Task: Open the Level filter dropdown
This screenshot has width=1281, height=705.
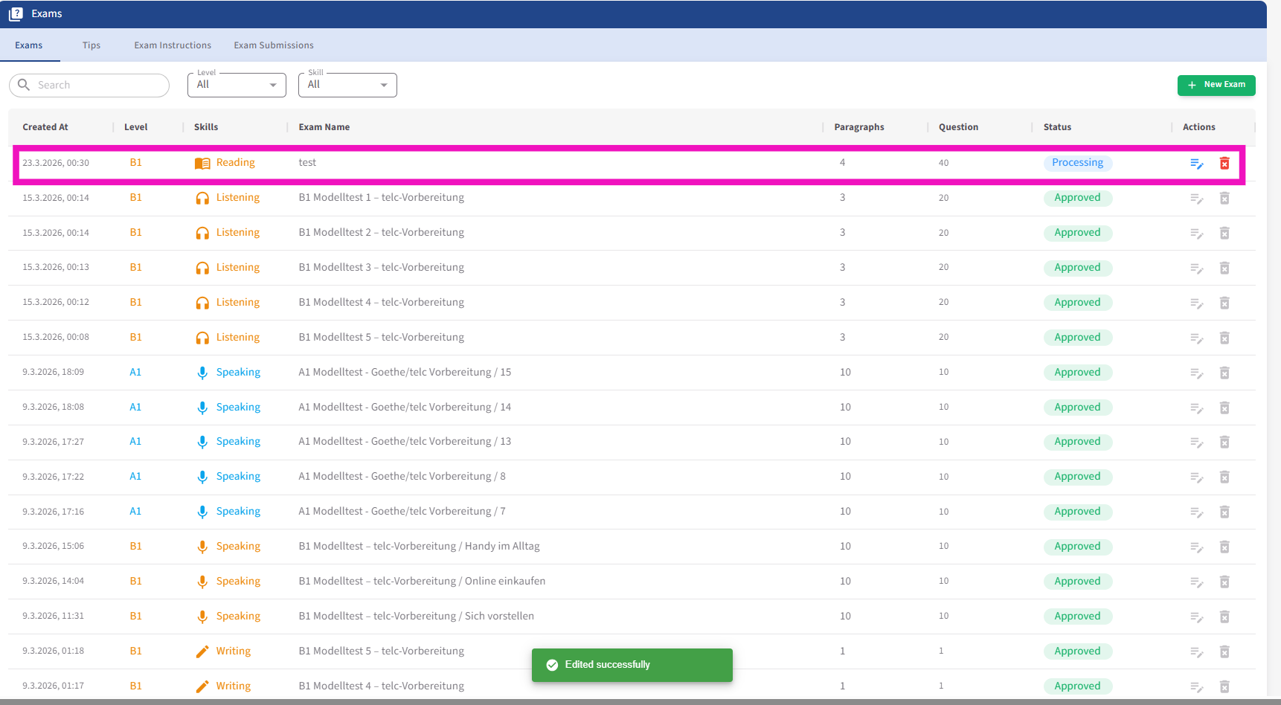Action: click(x=237, y=86)
